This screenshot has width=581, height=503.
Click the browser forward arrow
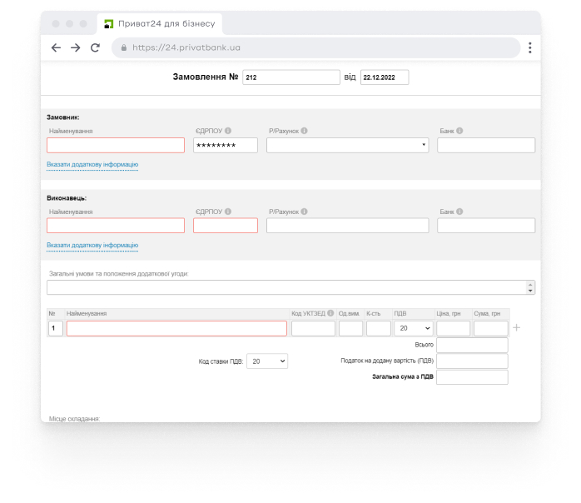75,48
